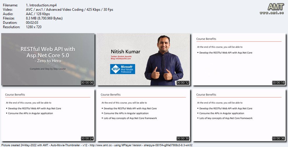288x147 pixels.
Task: Click the Microsoft MVP badge logo
Action: tap(122, 69)
